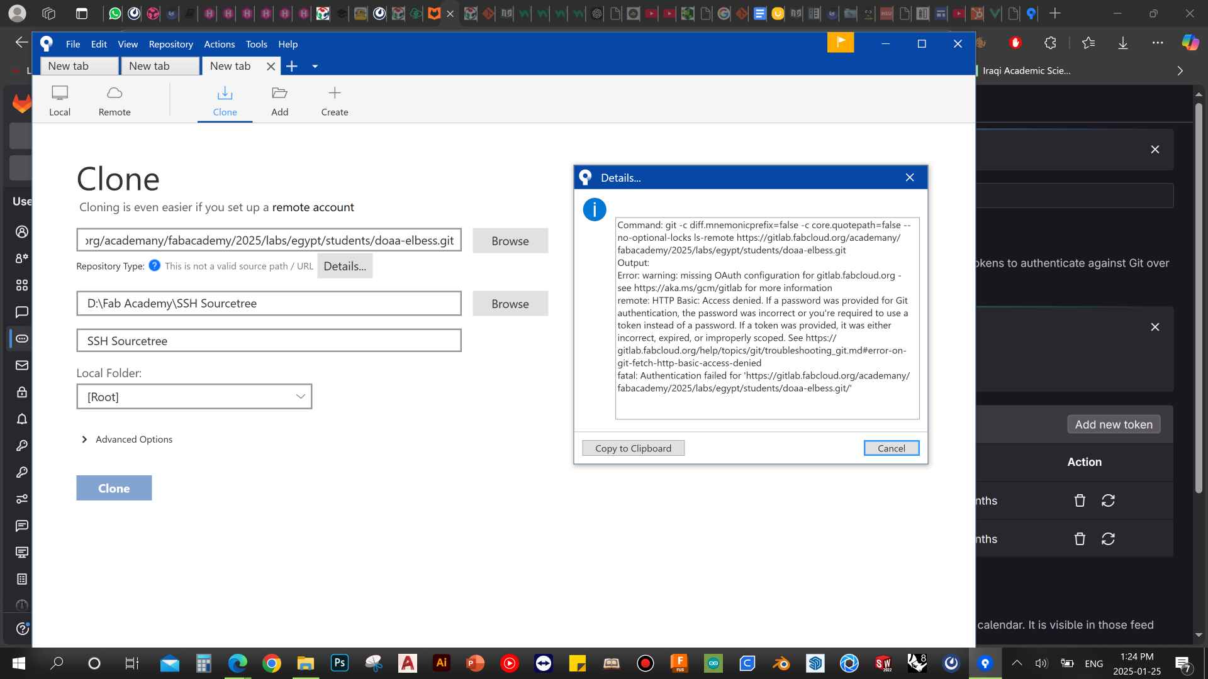Rotate token in the second listed row
This screenshot has height=679, width=1208.
pyautogui.click(x=1108, y=539)
